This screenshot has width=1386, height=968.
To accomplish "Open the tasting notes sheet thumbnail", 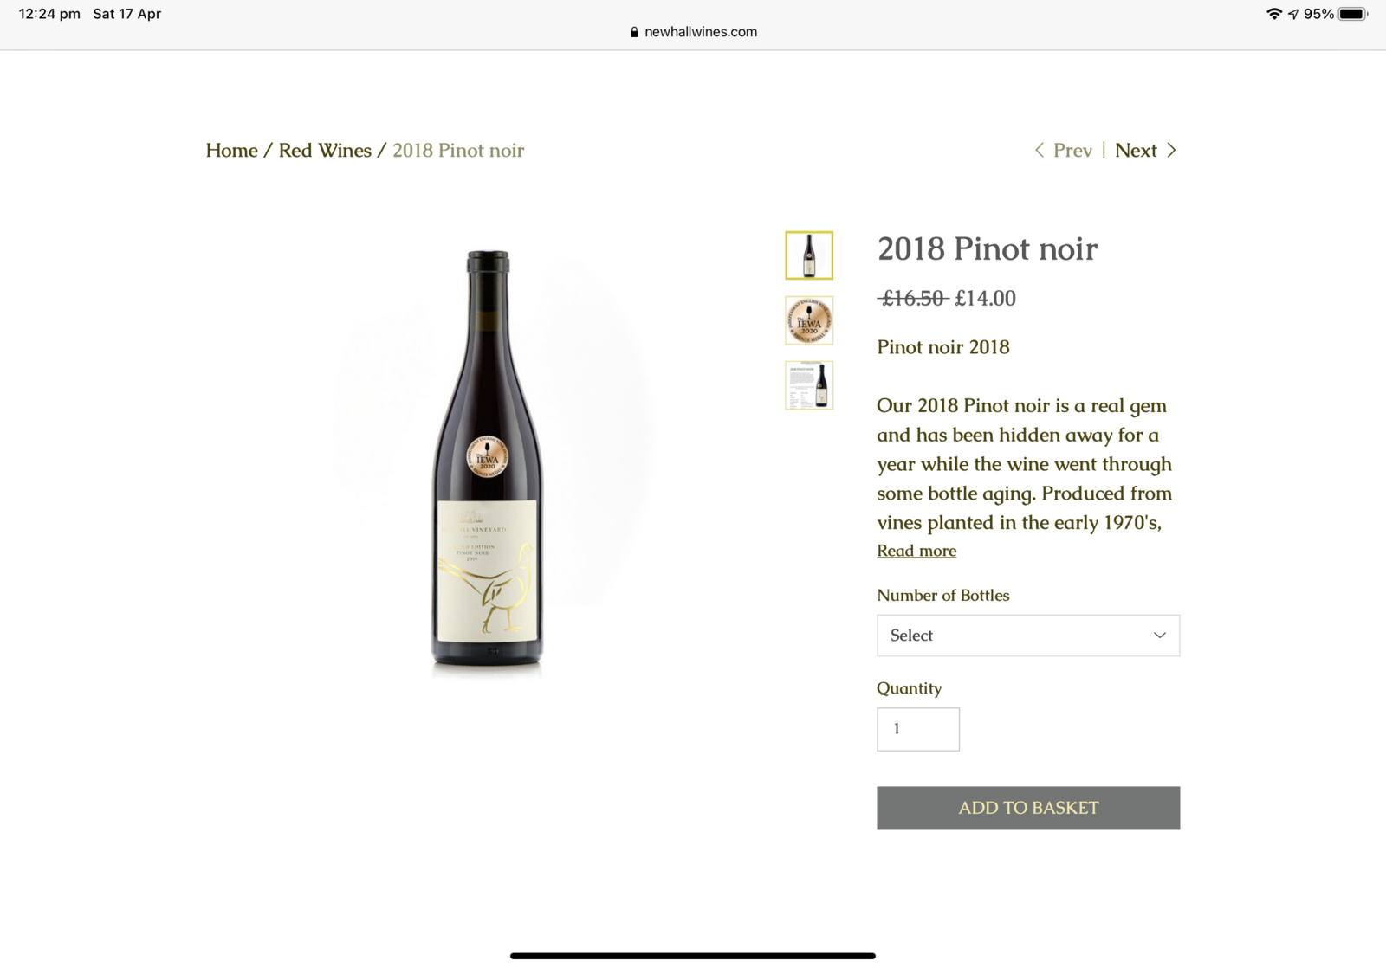I will (809, 385).
